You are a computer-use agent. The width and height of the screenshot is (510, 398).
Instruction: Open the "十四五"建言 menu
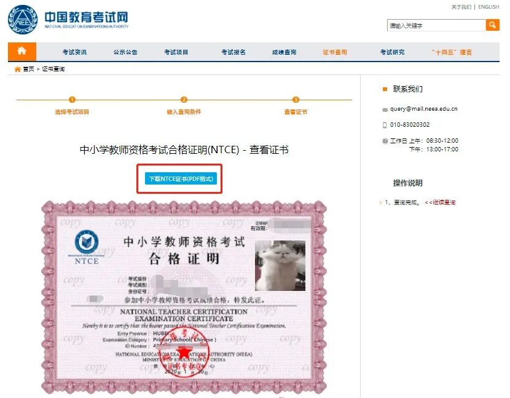pyautogui.click(x=452, y=52)
